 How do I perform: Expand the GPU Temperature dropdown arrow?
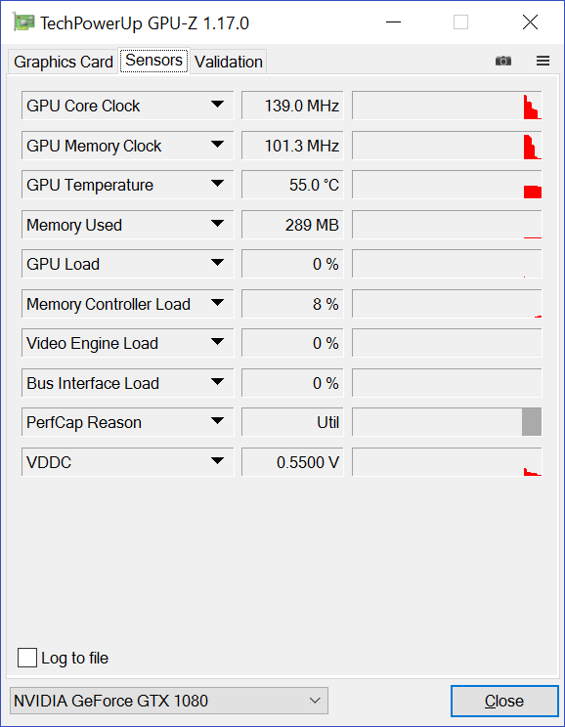[x=217, y=184]
